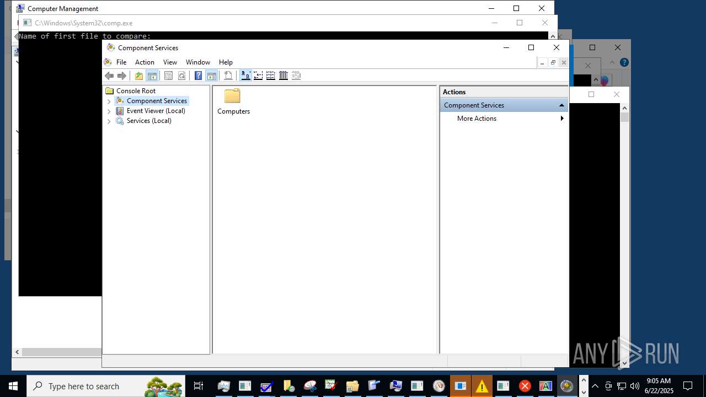Toggle the Show/Hide Console Tree toolbar icon
706x397 pixels.
point(152,76)
